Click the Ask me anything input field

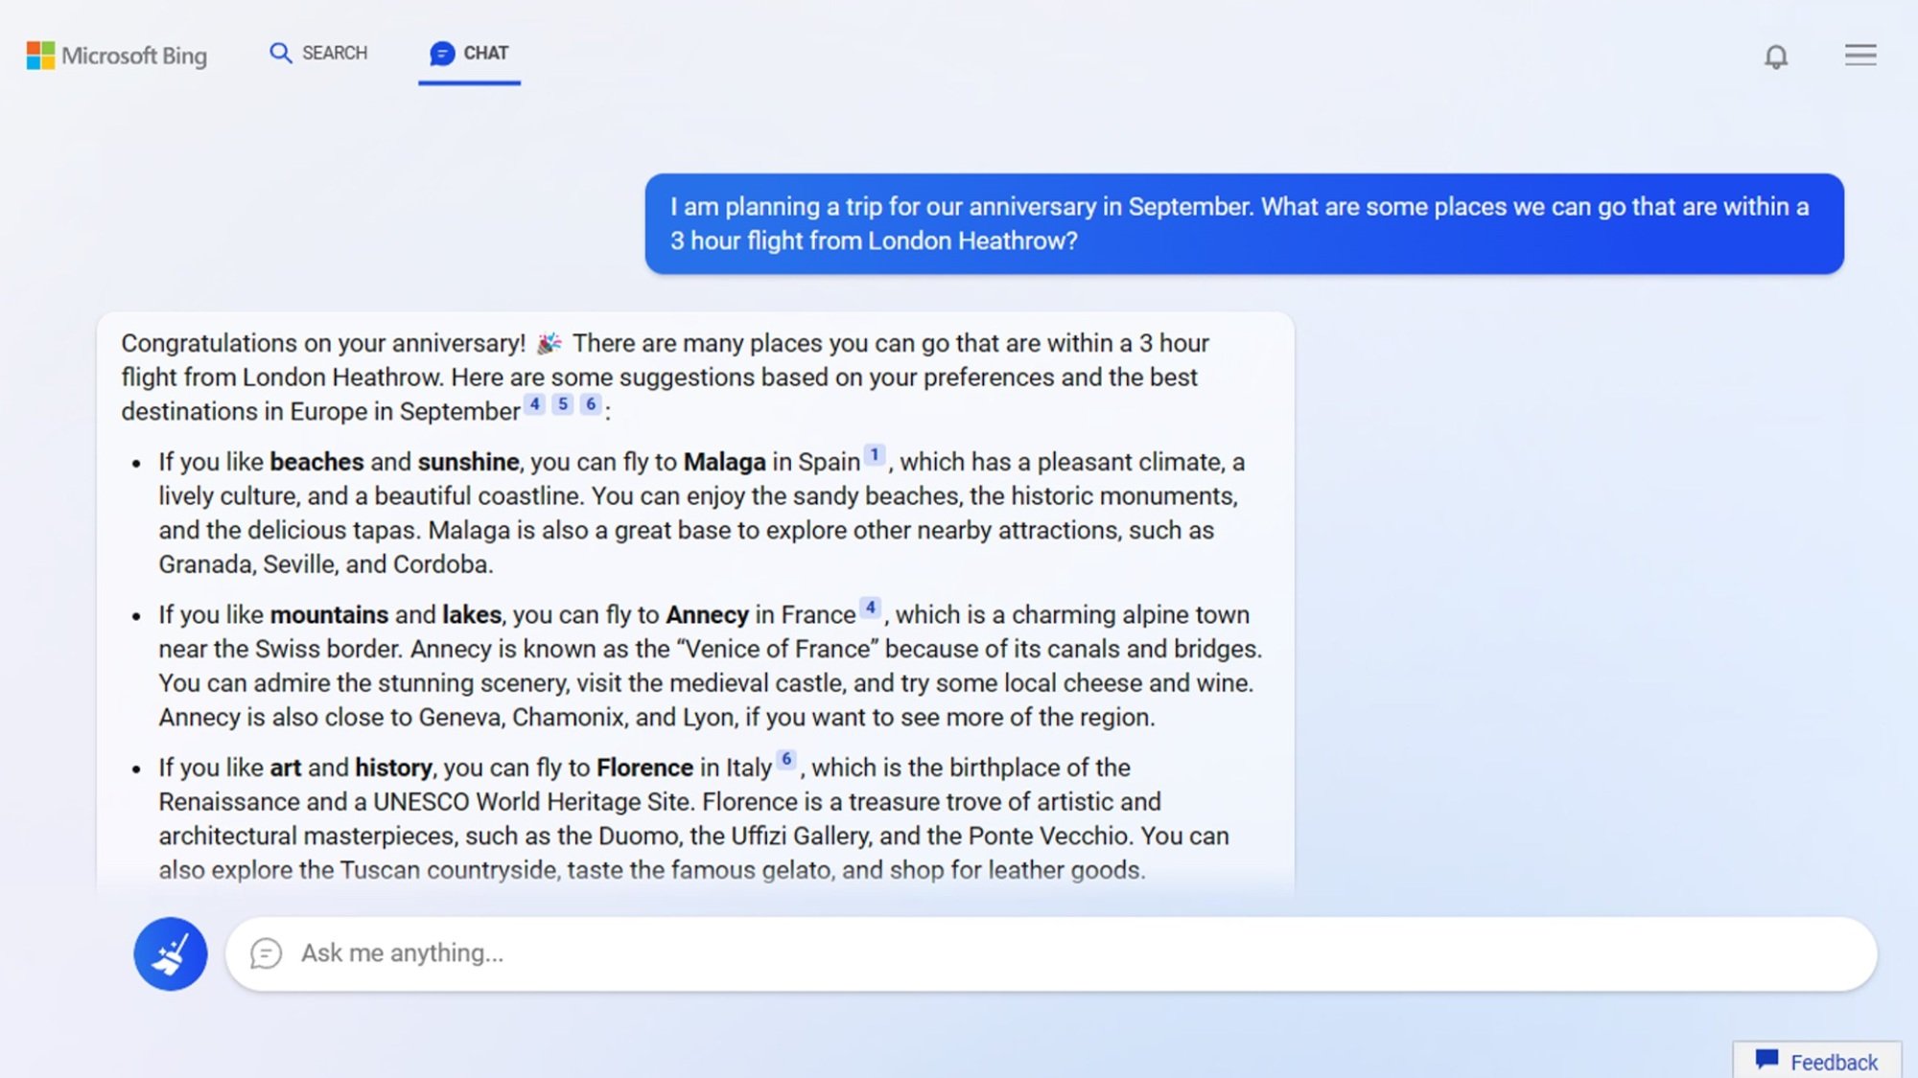pos(1048,952)
